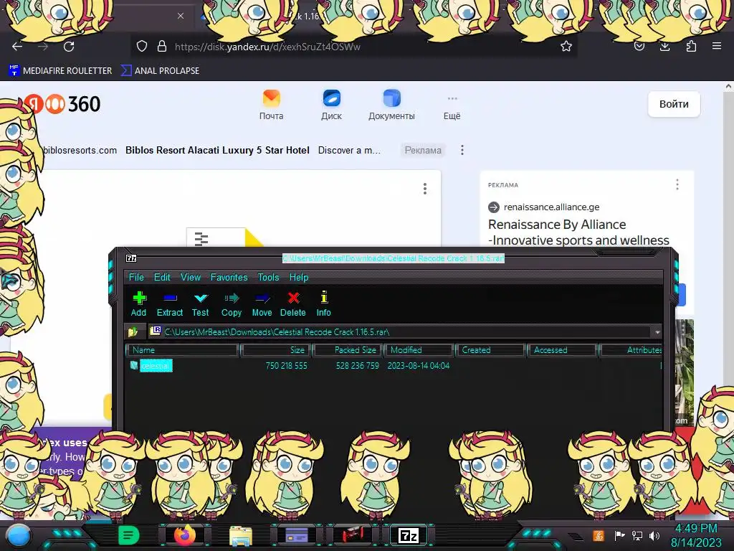The height and width of the screenshot is (551, 734).
Task: Open Biblos Resort Alacati ad link
Action: click(217, 151)
